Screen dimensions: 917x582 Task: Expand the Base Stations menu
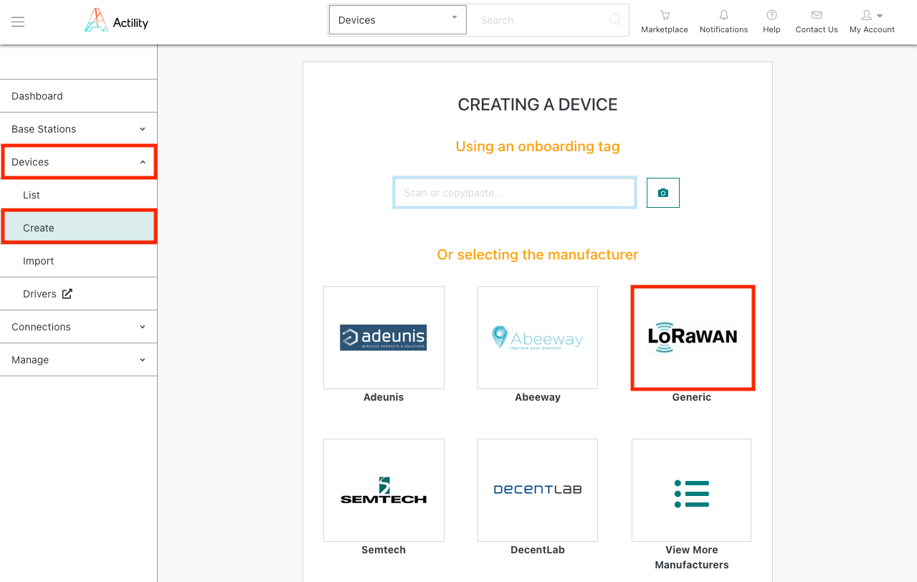[79, 129]
